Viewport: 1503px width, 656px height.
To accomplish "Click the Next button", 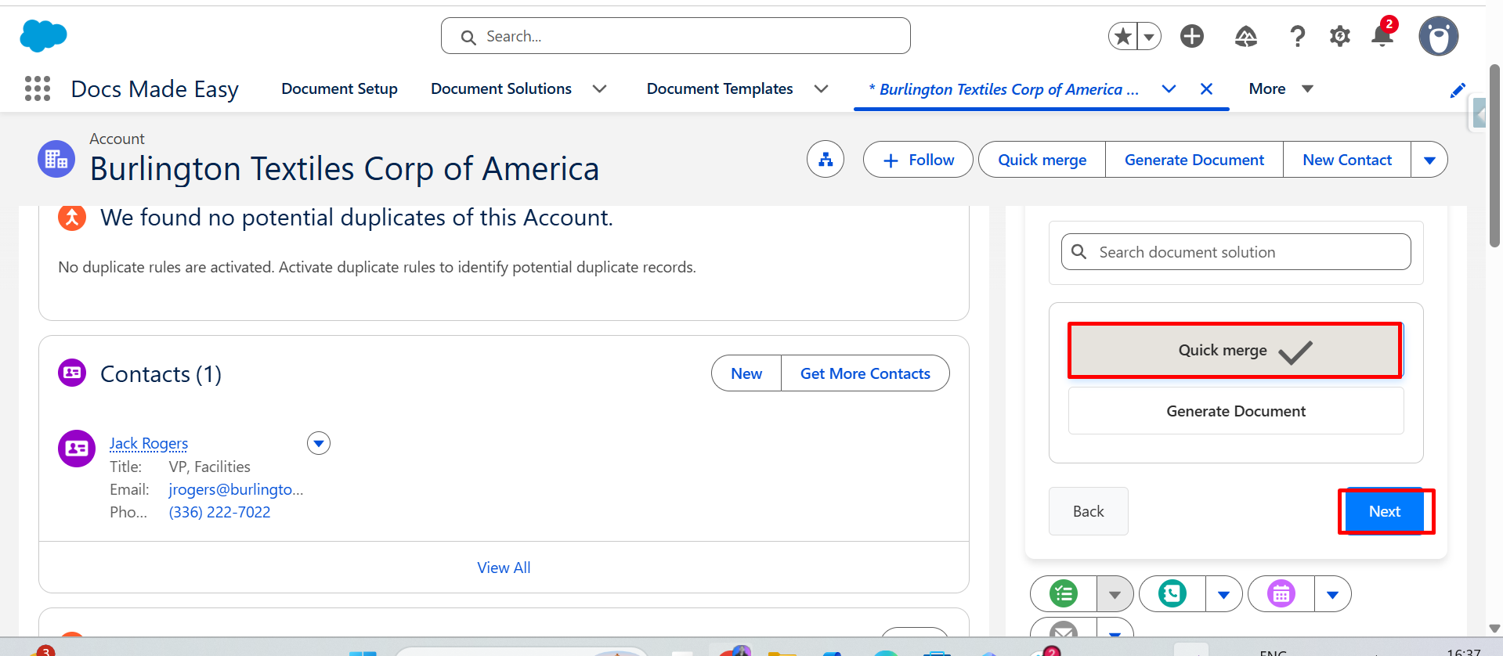I will tap(1385, 511).
